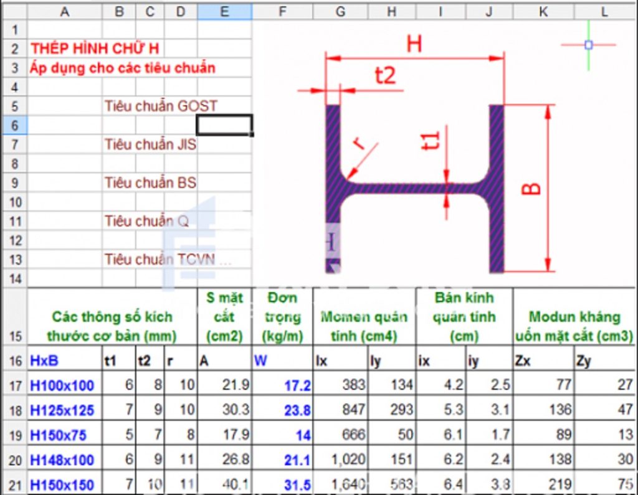Click the active empty cell E6

coord(224,125)
